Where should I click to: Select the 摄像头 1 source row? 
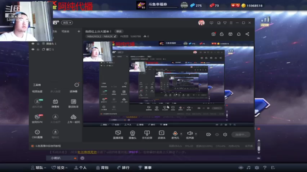coord(56,44)
